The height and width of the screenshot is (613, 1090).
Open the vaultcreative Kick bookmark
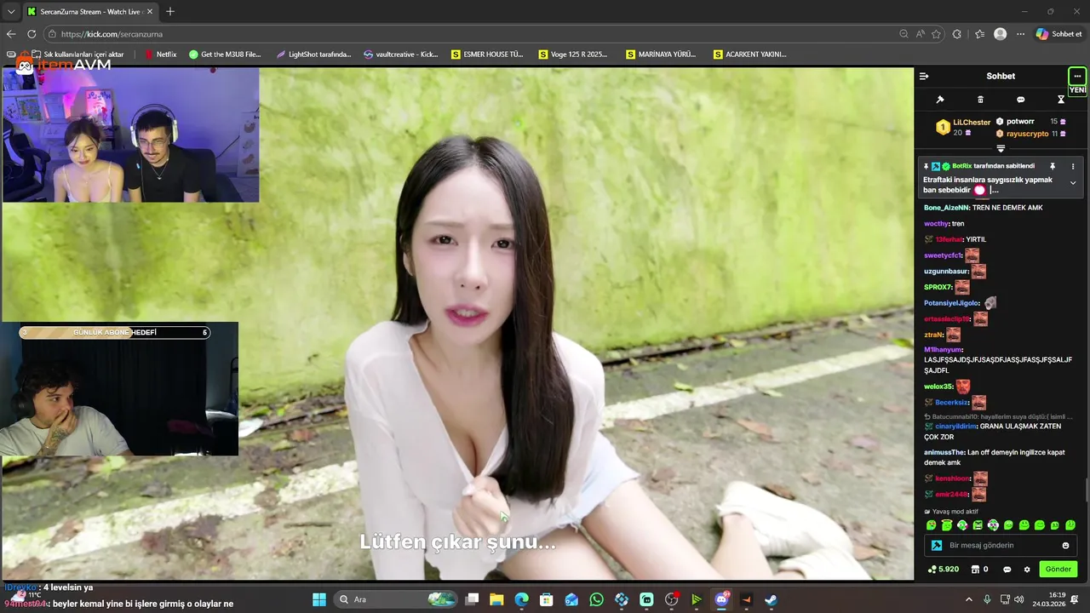401,54
